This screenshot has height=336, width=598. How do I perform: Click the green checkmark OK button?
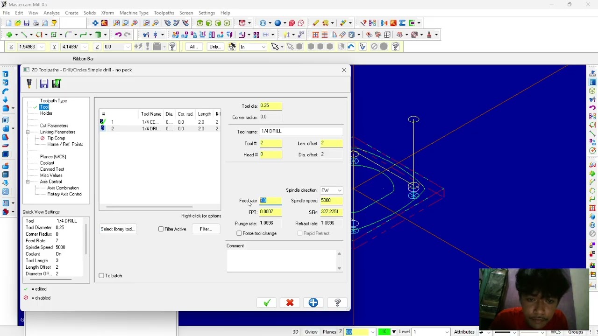[267, 303]
